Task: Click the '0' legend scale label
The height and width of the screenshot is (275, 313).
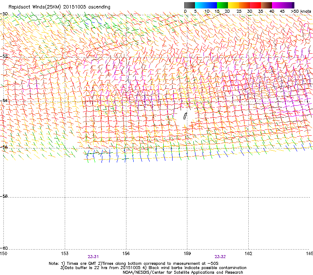Action: click(x=185, y=11)
